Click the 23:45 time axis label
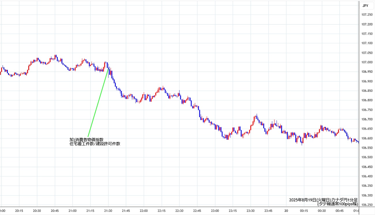375x215 pixels. 269,211
